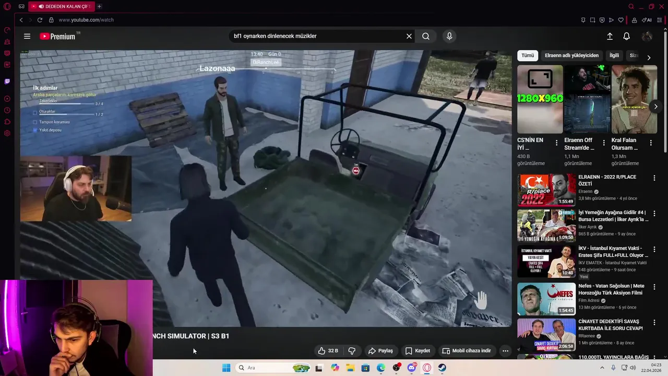
Task: Open GX Control speedometer sidebar icon
Action: coord(7,30)
